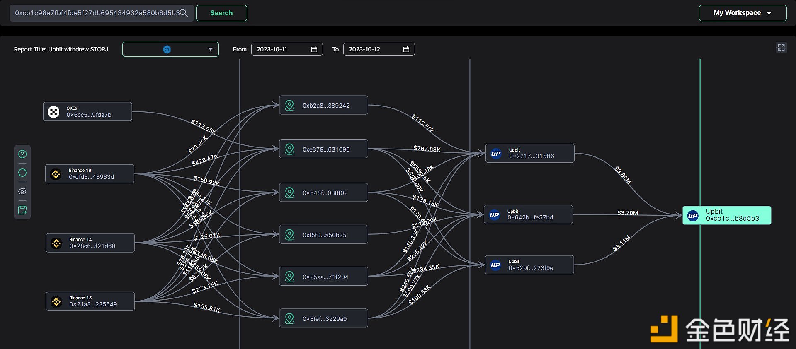Open the To date calendar icon
796x349 pixels.
[x=406, y=49]
